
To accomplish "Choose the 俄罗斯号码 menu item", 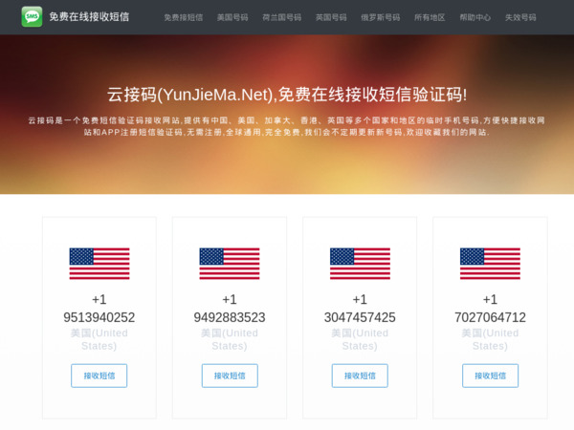I will 381,17.
